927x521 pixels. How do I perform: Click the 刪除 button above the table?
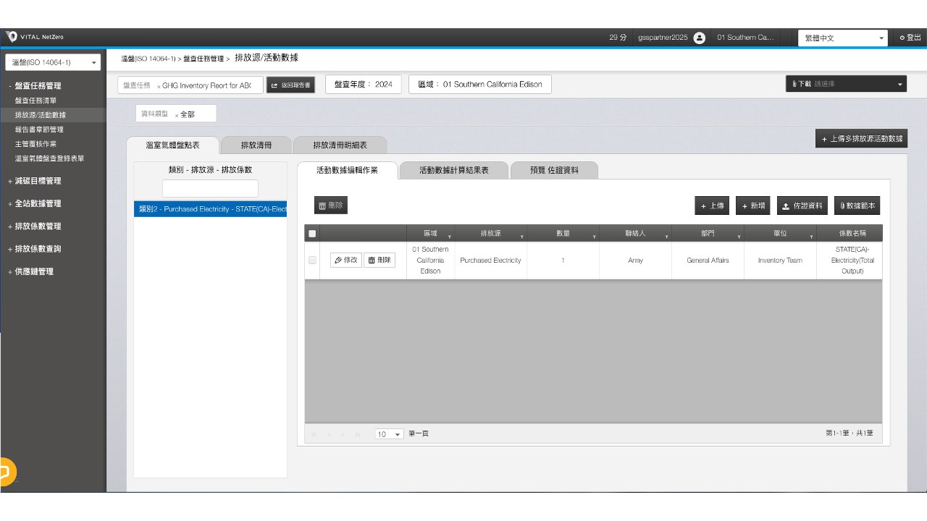tap(331, 206)
